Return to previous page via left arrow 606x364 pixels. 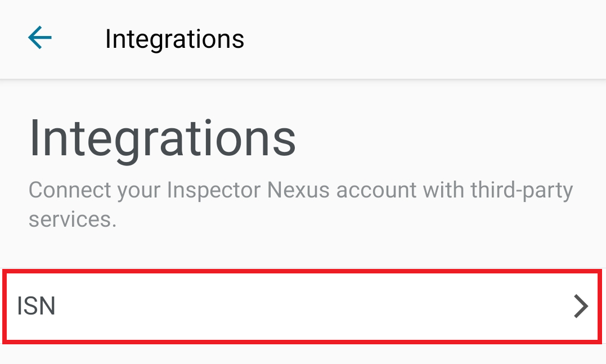(39, 38)
